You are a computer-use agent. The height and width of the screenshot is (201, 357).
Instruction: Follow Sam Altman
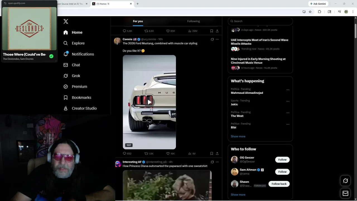point(282,172)
